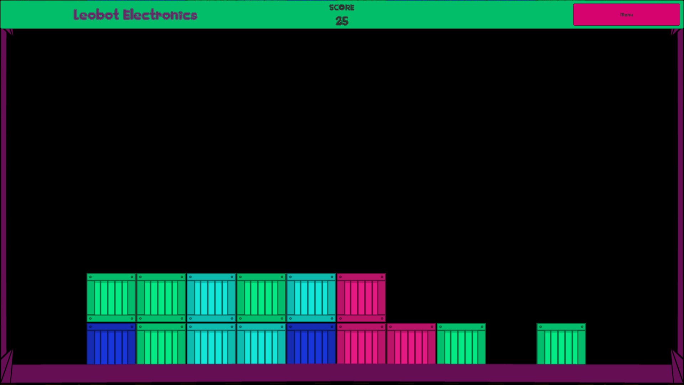Select the first teal crate in the top row
The height and width of the screenshot is (385, 684).
[x=211, y=296]
